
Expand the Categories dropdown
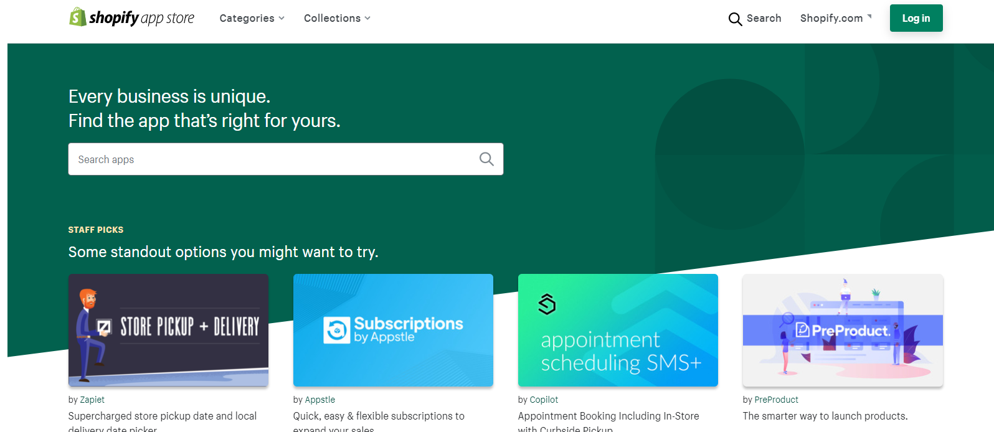(x=252, y=18)
